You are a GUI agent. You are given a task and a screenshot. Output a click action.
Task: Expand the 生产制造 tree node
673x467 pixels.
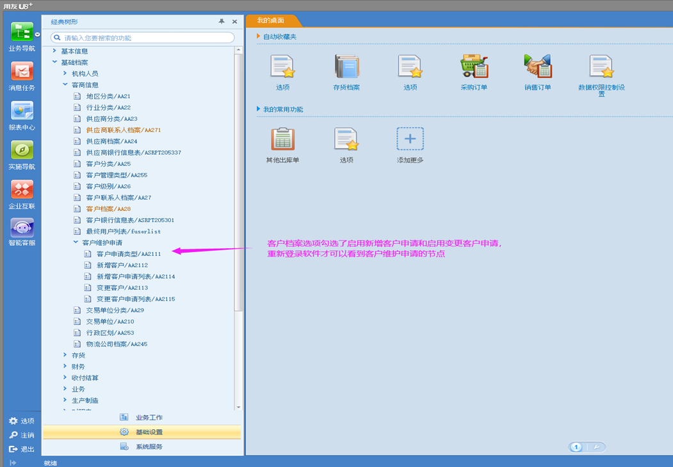[65, 400]
